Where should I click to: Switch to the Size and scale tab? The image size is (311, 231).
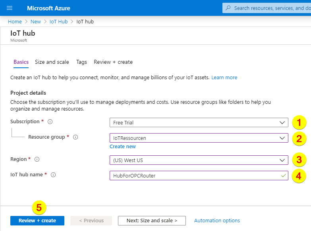[52, 62]
